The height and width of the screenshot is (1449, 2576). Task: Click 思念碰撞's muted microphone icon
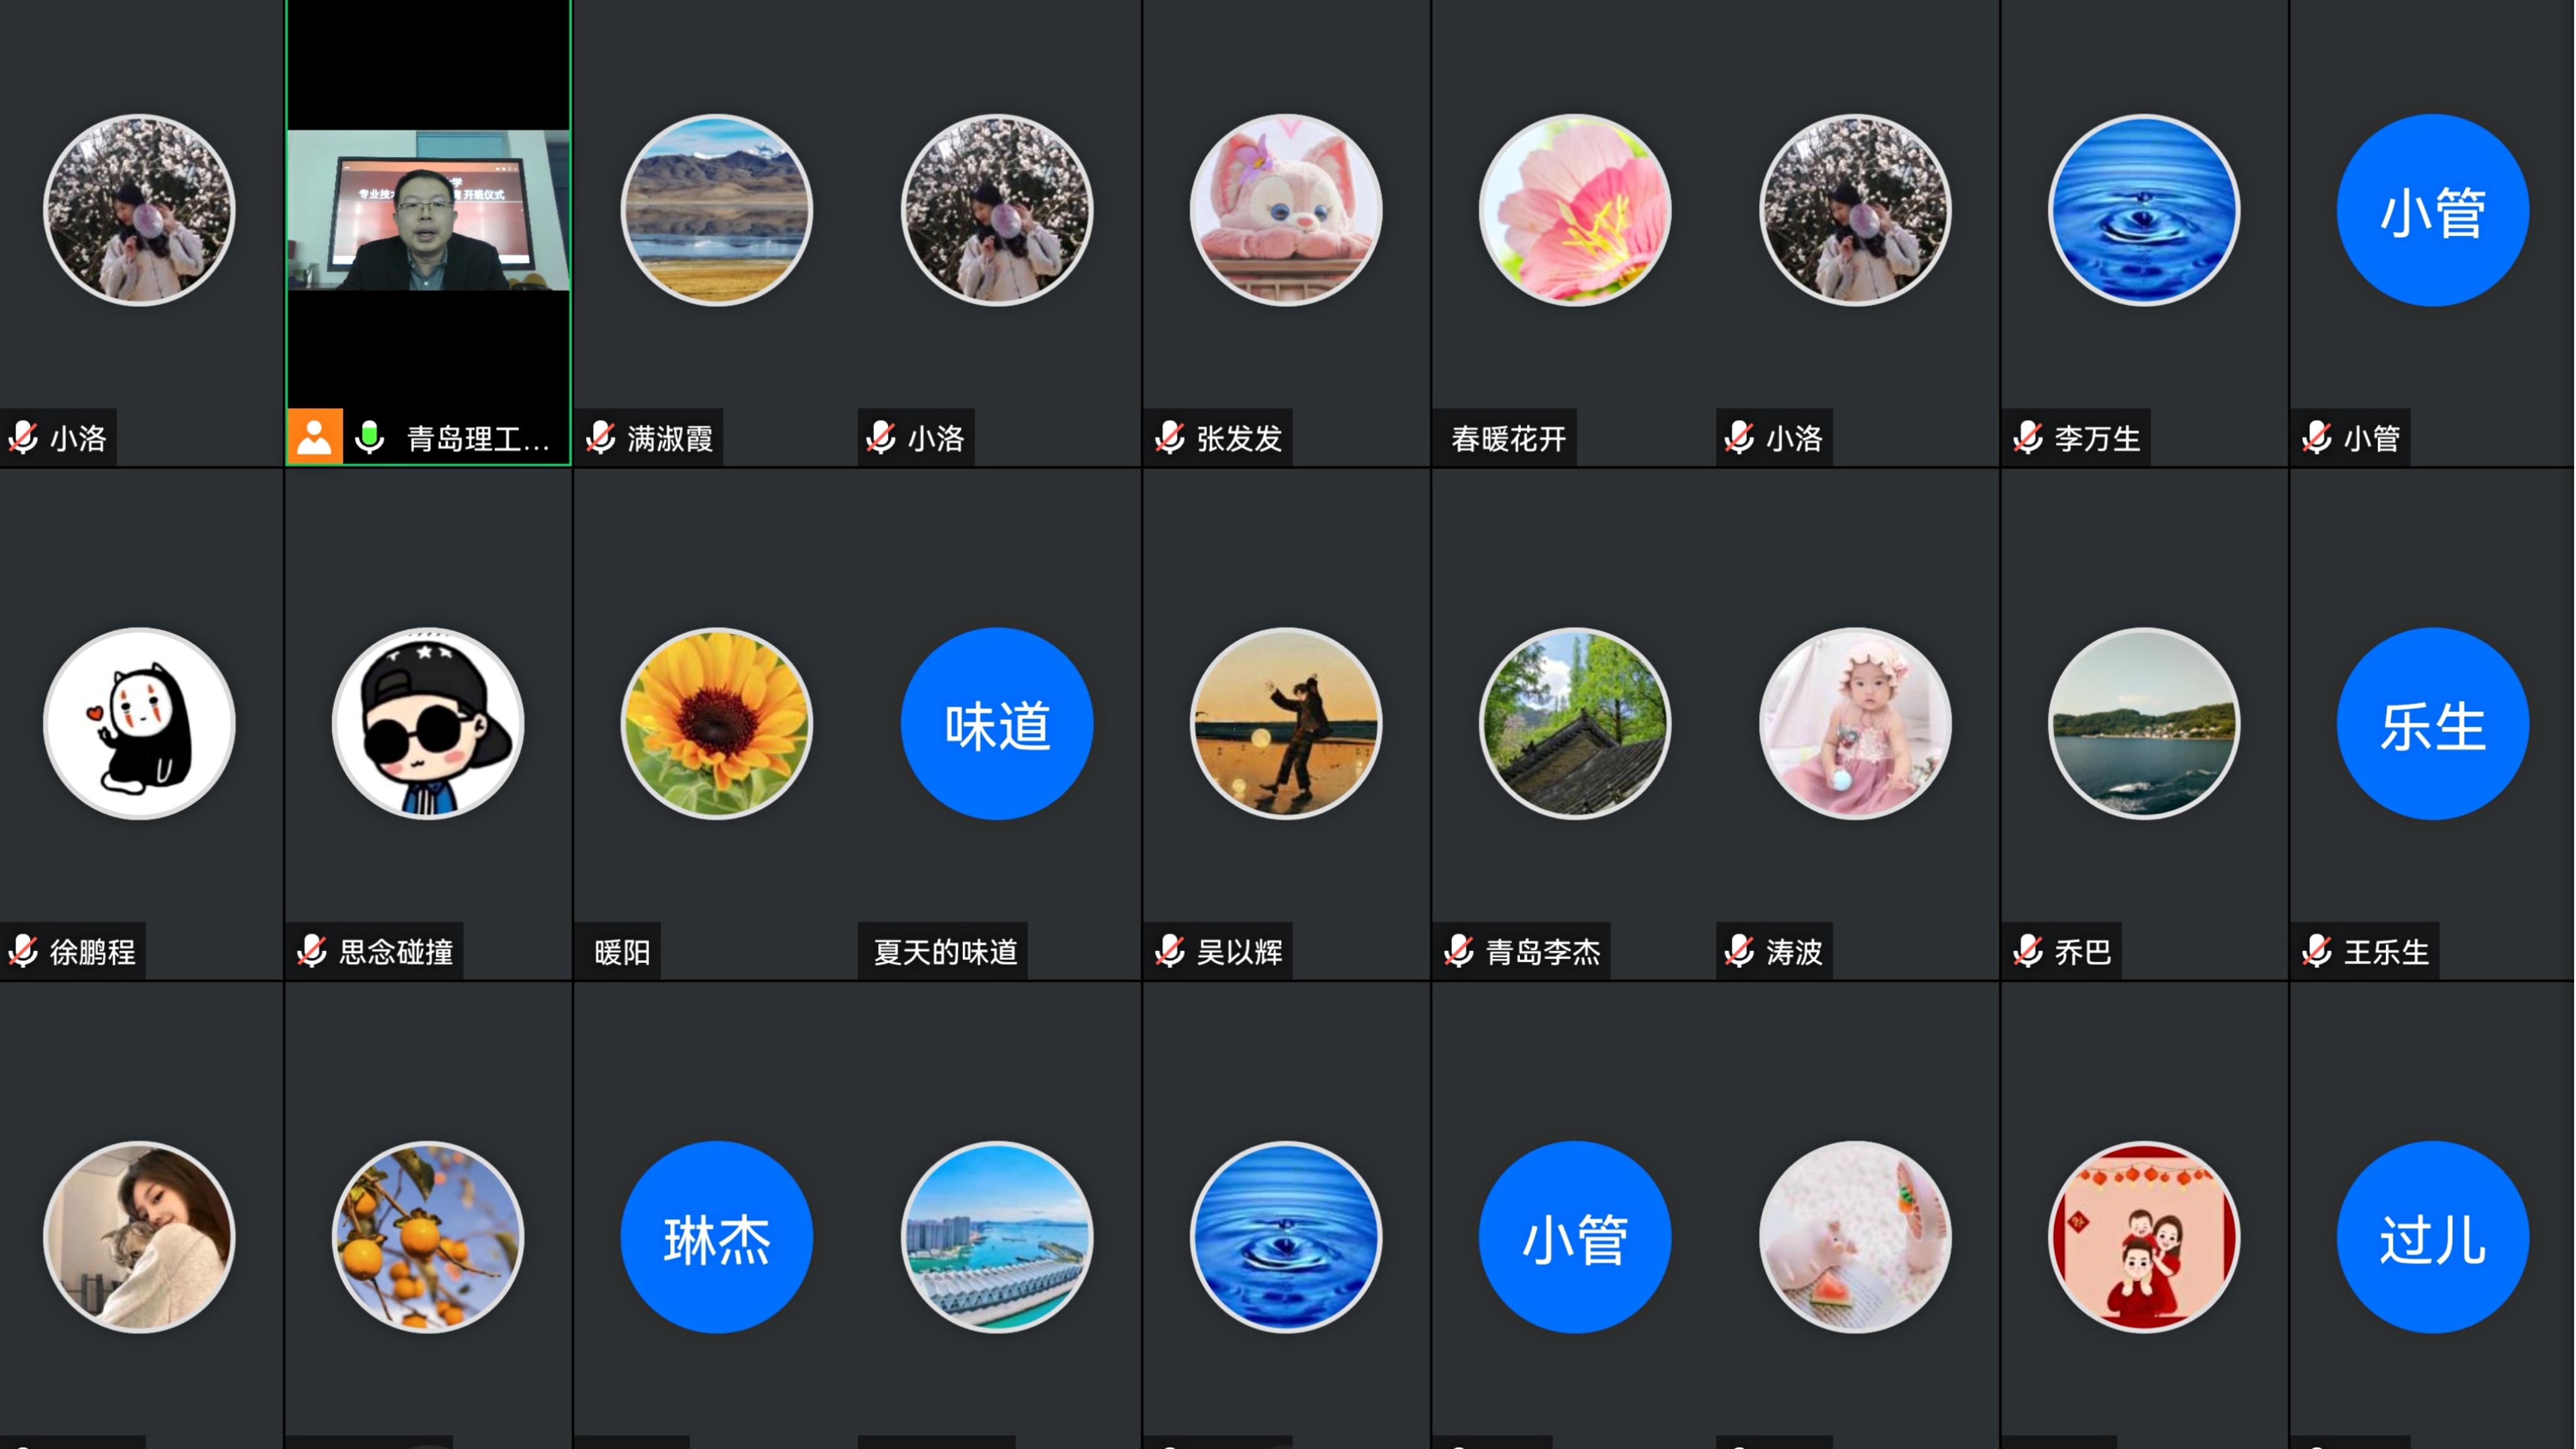click(312, 951)
